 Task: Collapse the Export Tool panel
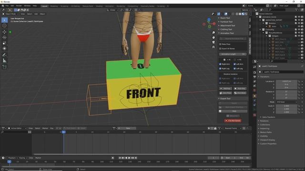pos(225,98)
